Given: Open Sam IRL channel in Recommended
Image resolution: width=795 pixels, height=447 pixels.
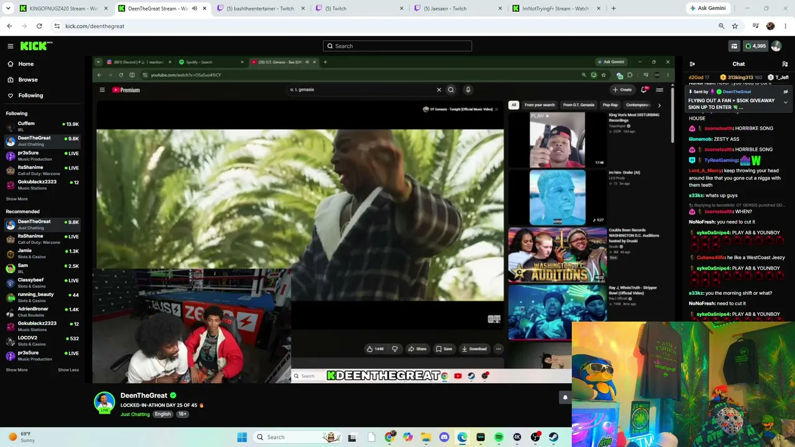Looking at the screenshot, I should [42, 268].
